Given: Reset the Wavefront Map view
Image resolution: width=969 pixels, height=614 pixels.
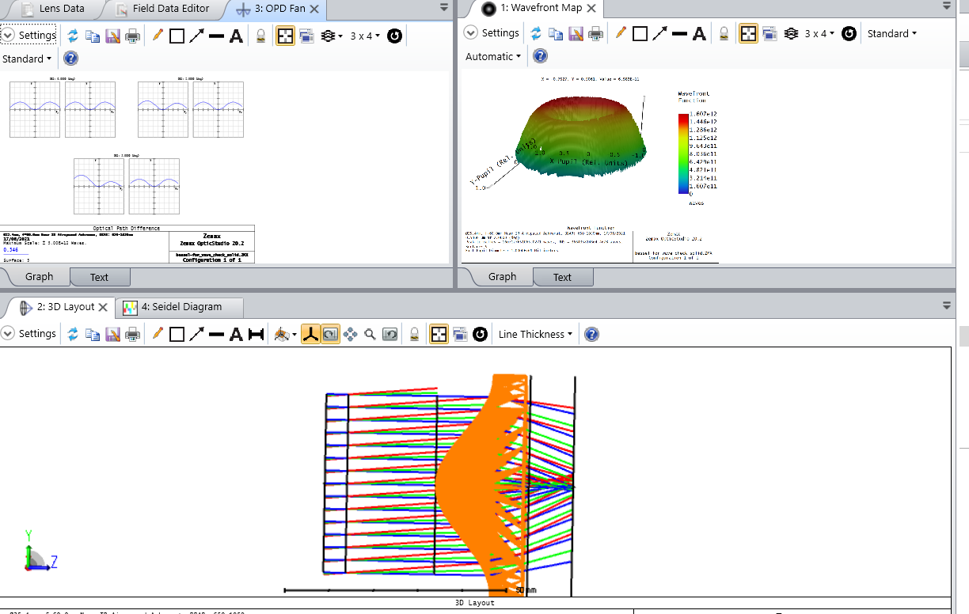Looking at the screenshot, I should click(x=849, y=33).
